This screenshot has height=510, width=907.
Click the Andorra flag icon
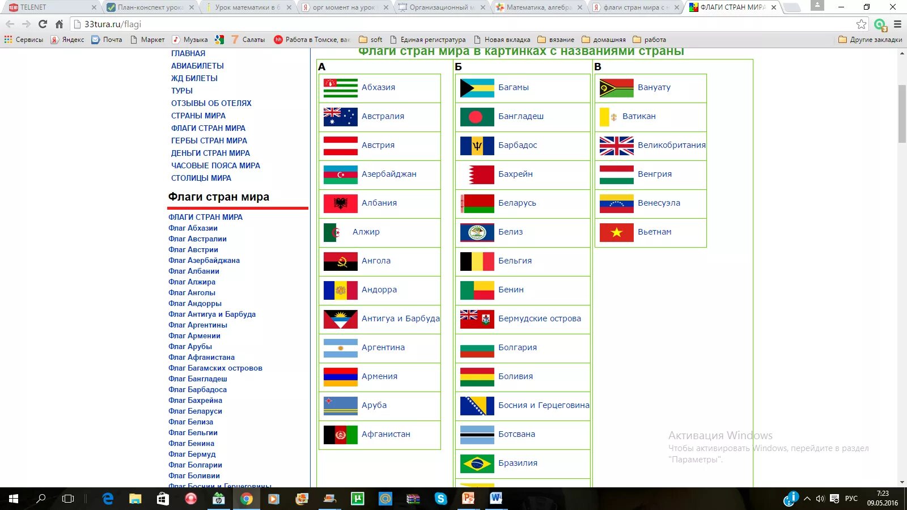[x=340, y=290]
